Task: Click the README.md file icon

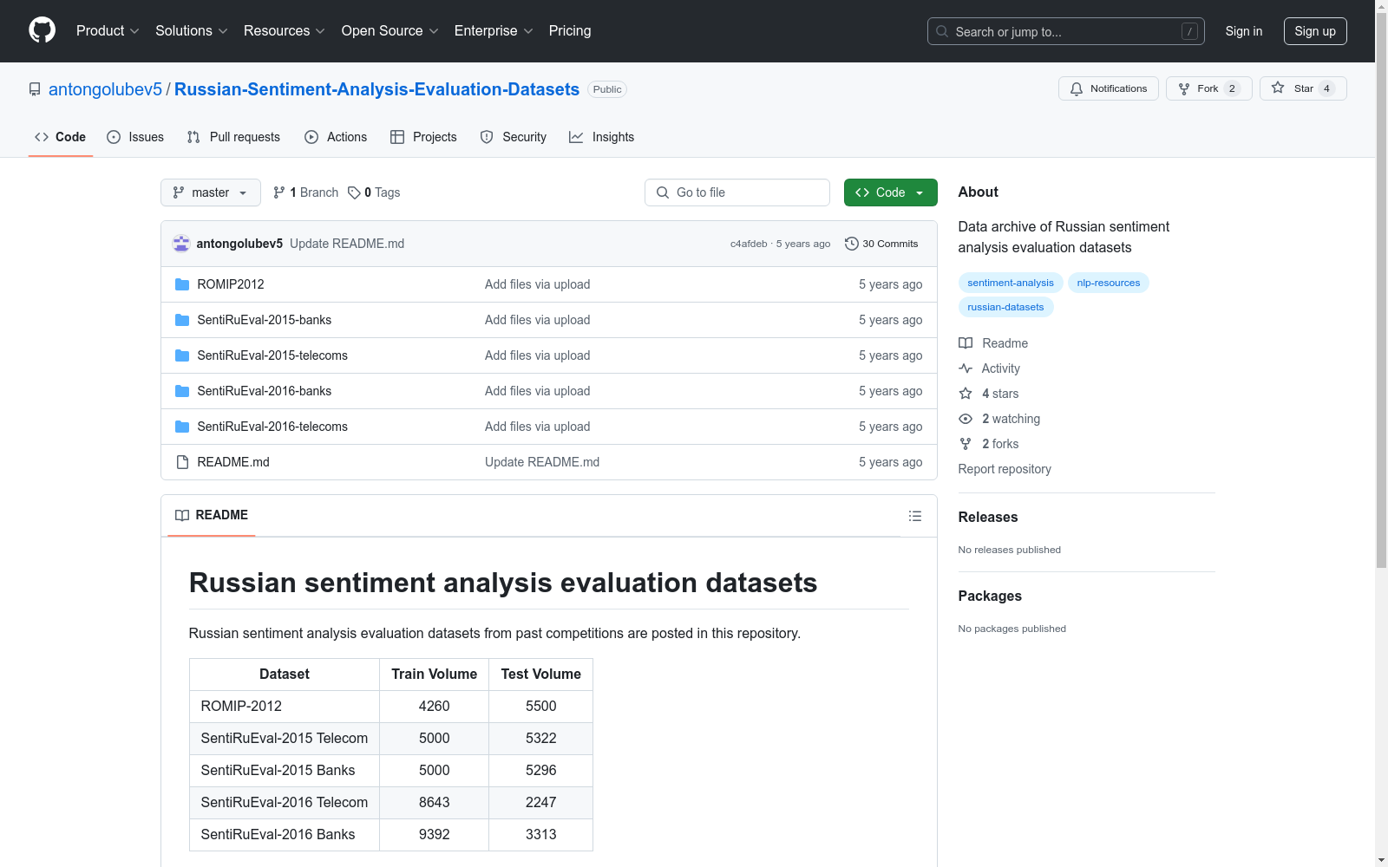Action: click(x=182, y=462)
